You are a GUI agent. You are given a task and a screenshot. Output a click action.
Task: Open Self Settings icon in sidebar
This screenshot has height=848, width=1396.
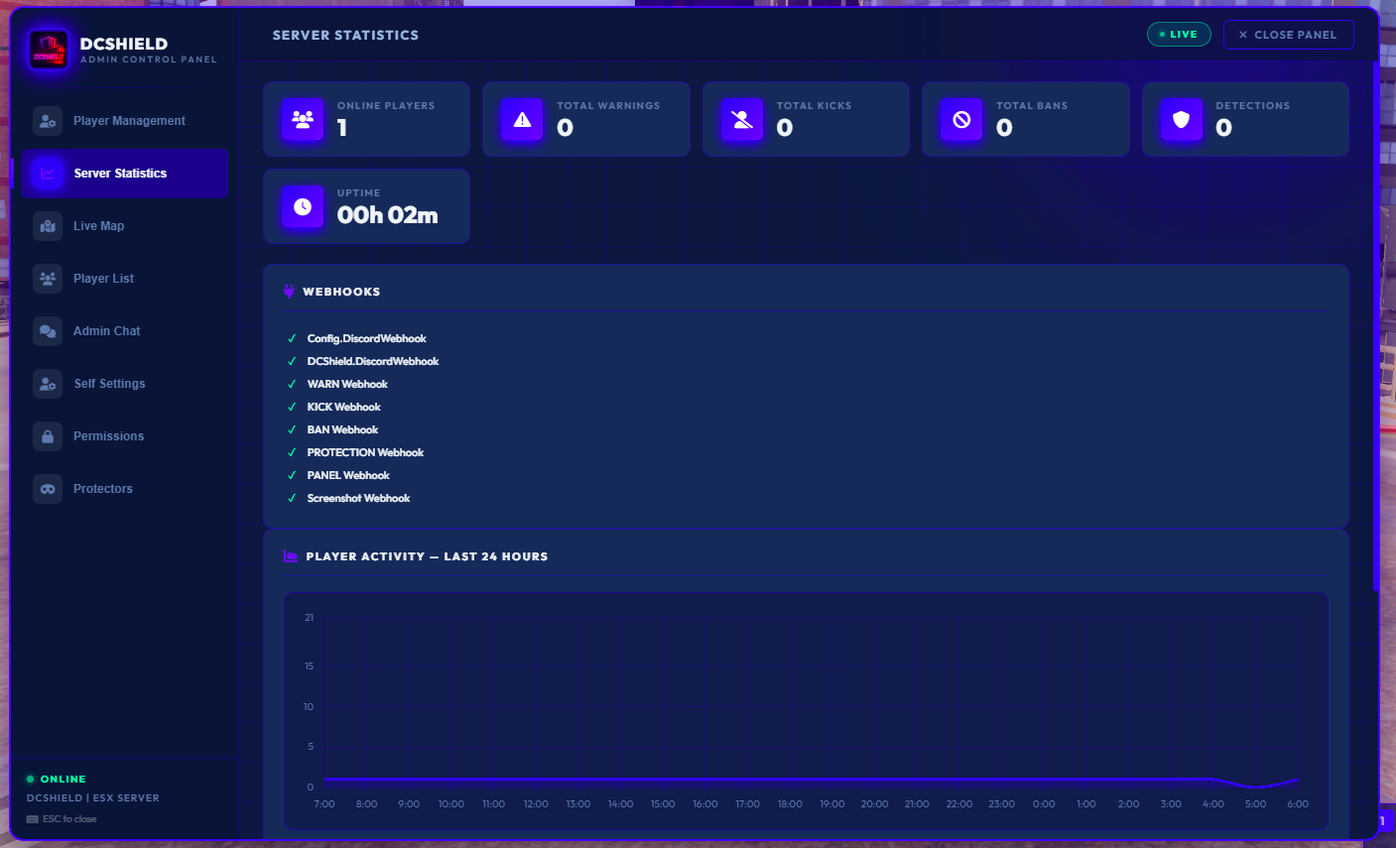click(x=48, y=384)
